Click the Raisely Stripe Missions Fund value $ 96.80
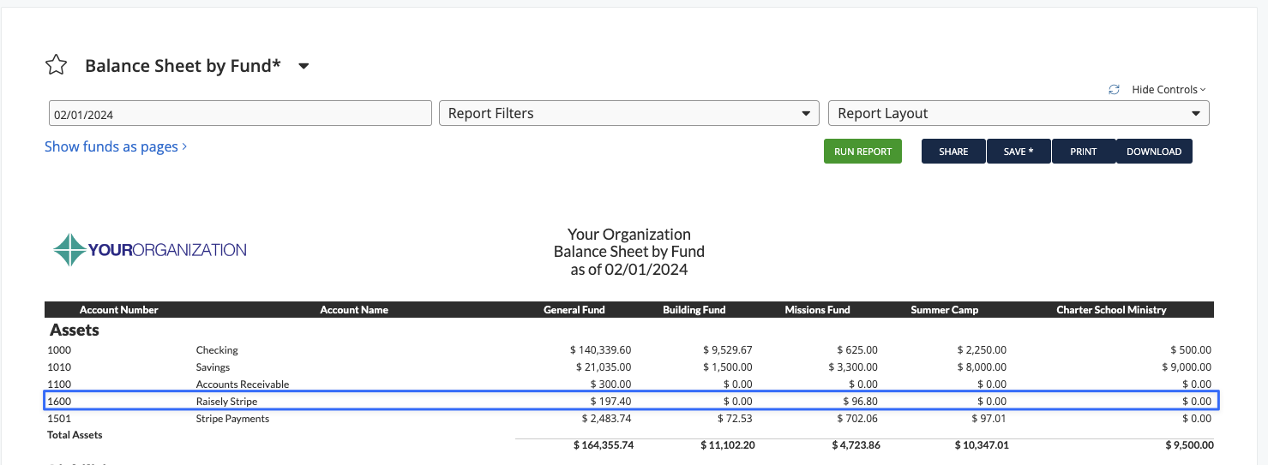Image resolution: width=1268 pixels, height=465 pixels. 860,402
